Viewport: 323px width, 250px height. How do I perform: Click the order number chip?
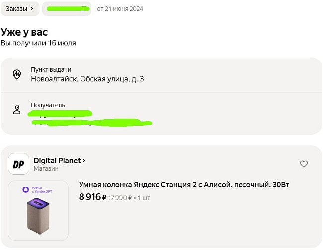coord(66,8)
